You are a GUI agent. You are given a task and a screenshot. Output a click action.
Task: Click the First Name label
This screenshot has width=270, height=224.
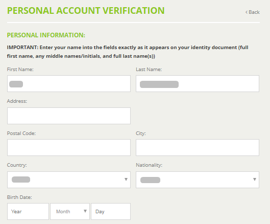(x=20, y=70)
